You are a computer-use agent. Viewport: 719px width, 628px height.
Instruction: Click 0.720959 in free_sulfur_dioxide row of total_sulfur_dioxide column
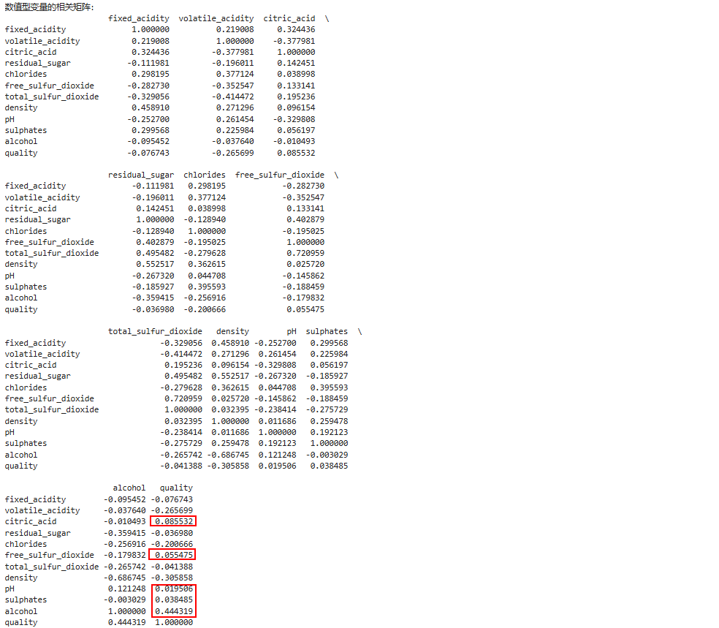pos(183,398)
